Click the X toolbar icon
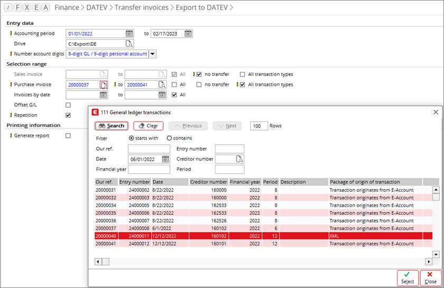 pyautogui.click(x=27, y=7)
